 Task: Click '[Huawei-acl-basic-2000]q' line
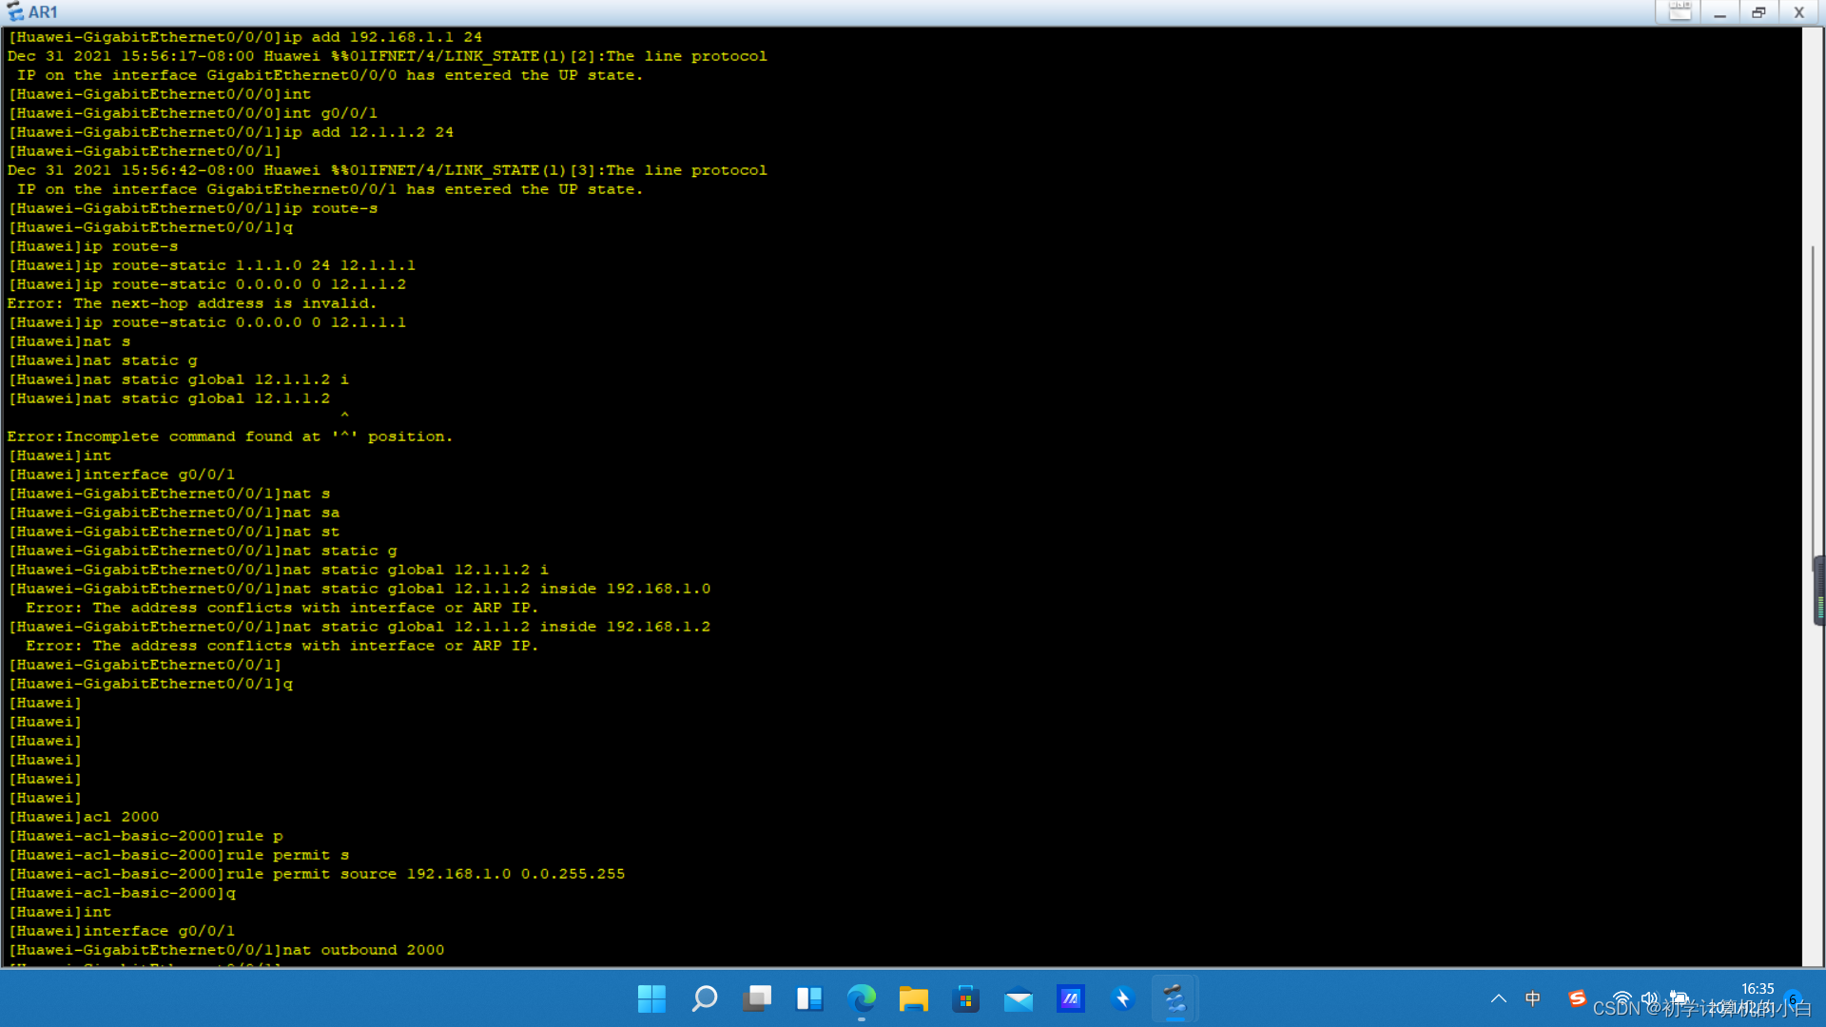point(122,893)
